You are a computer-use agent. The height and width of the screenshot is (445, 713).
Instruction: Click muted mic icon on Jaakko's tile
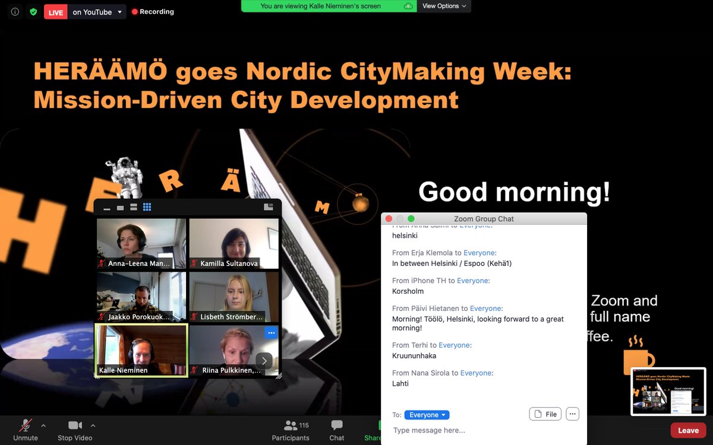click(102, 317)
